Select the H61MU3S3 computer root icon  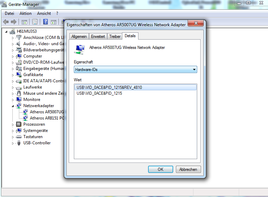point(12,31)
